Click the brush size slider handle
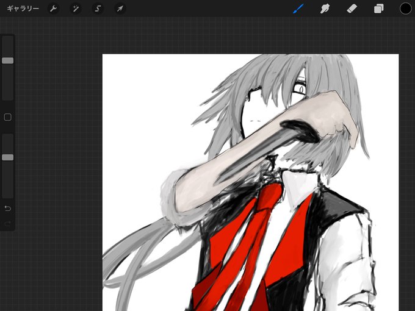This screenshot has height=311, width=415. [8, 60]
